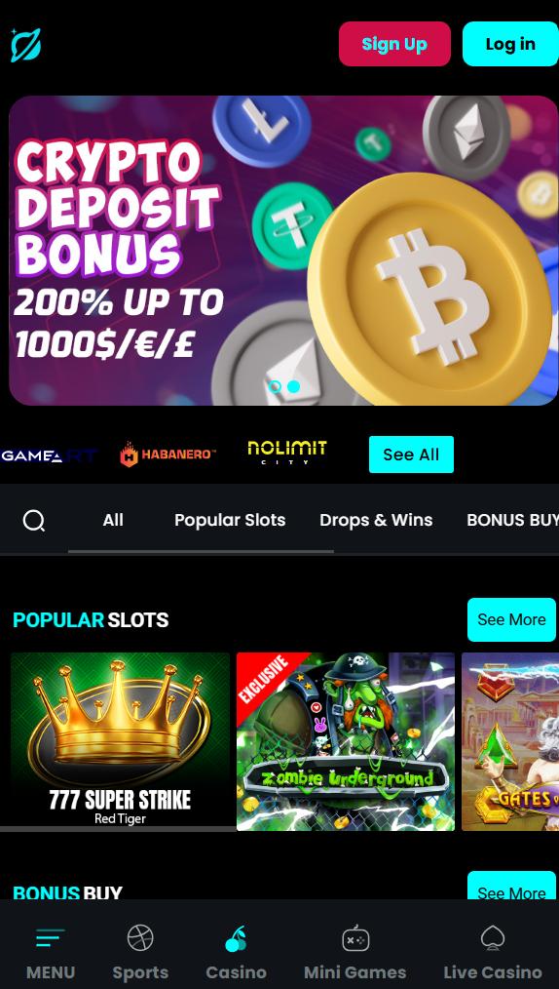This screenshot has width=559, height=989.
Task: Go to Sports basketball icon
Action: (x=140, y=938)
